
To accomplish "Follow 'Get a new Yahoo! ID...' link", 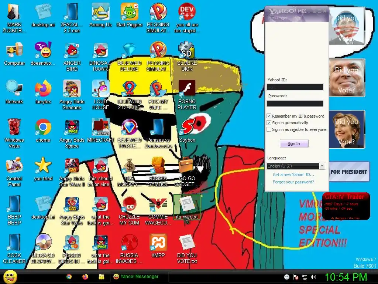I will click(293, 175).
